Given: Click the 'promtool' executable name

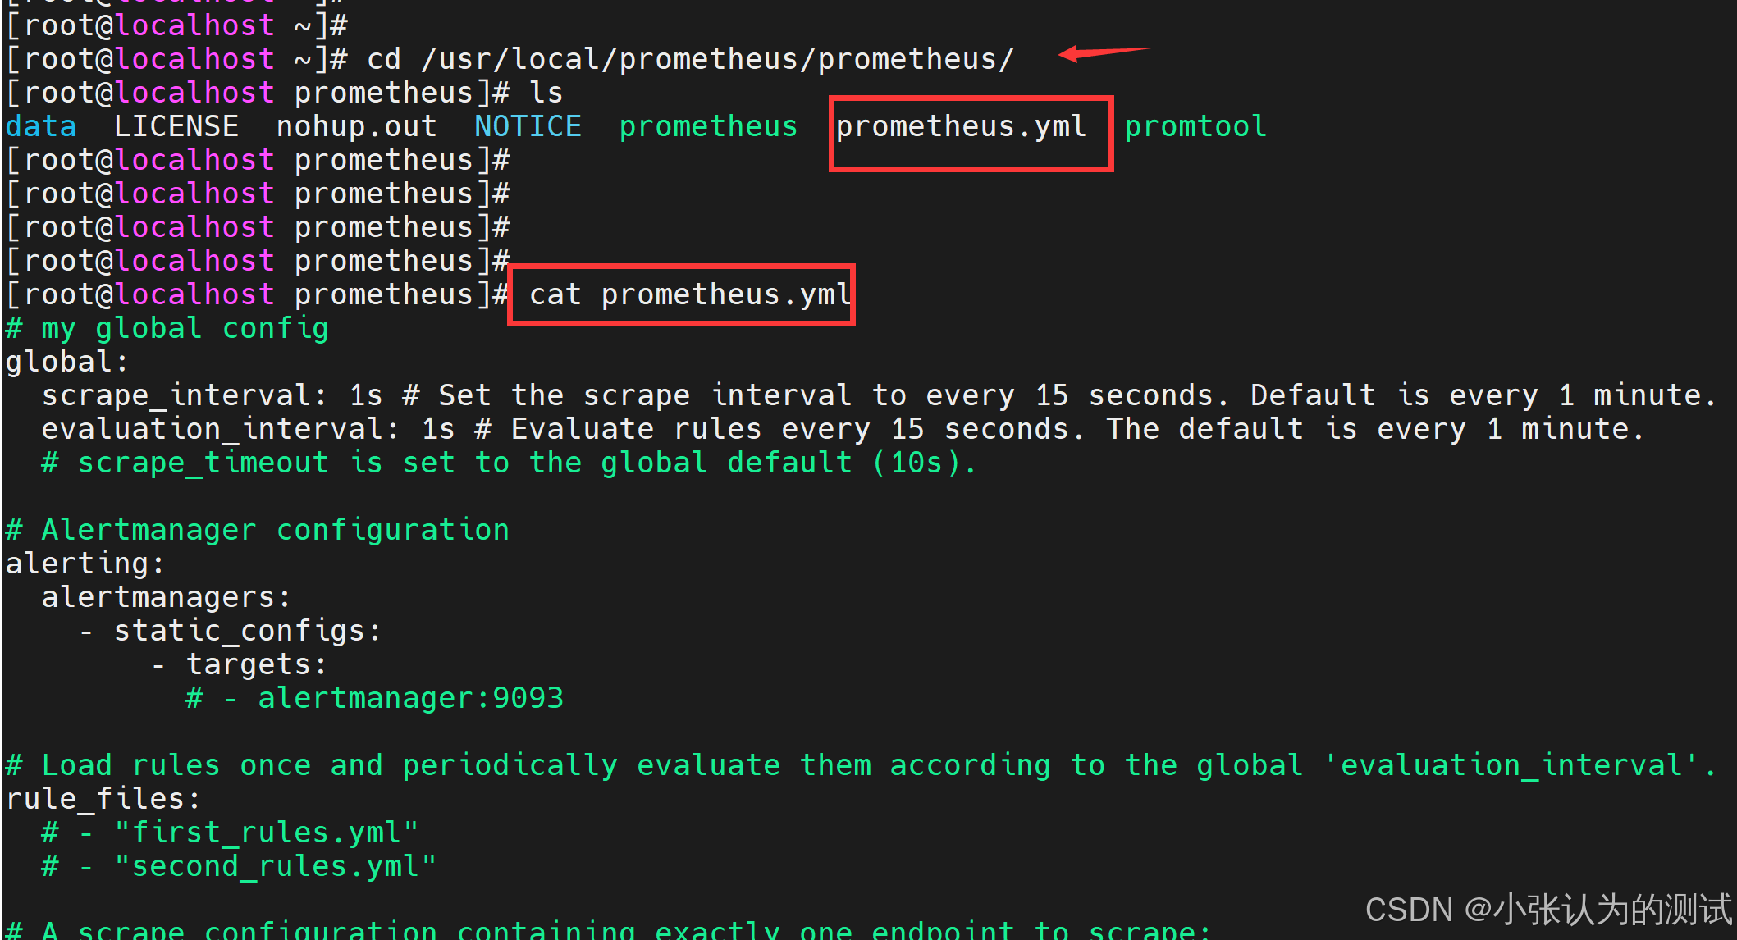Looking at the screenshot, I should click(x=1195, y=127).
